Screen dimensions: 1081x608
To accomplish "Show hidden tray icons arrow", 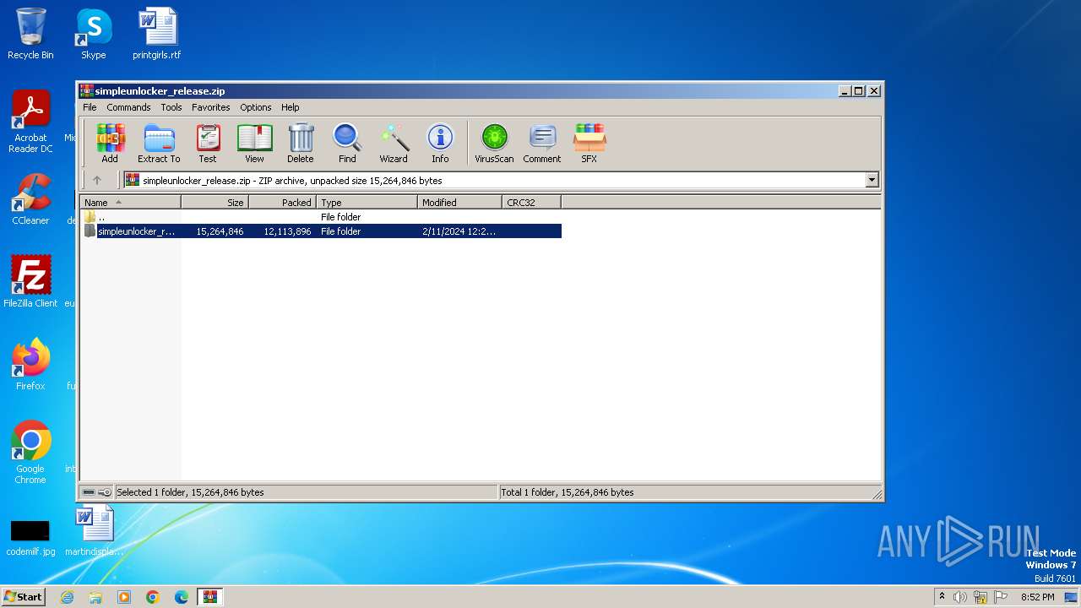I will tap(942, 597).
